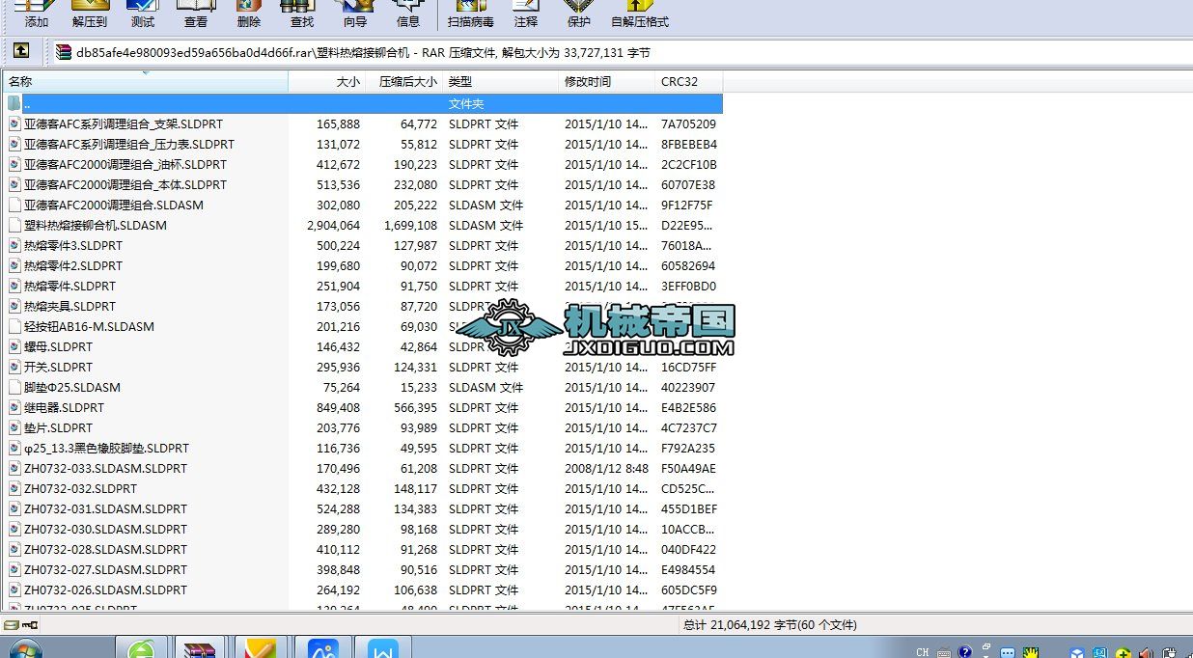Sort by the 大小 column header
1193x658 pixels.
tap(326, 82)
